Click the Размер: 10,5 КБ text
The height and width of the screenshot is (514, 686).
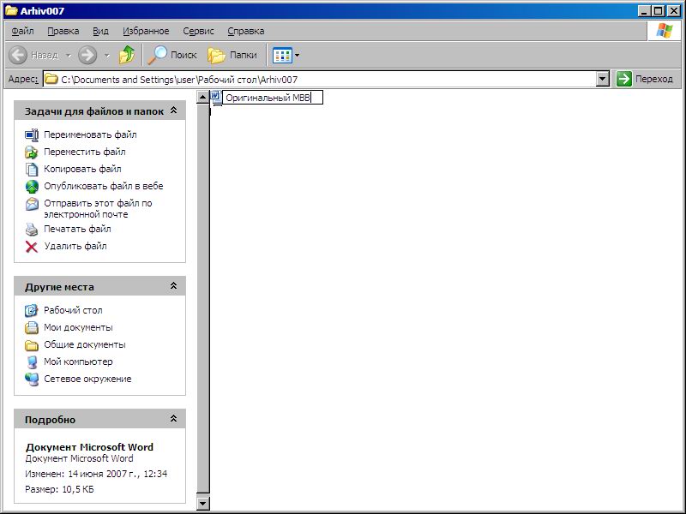coord(59,489)
